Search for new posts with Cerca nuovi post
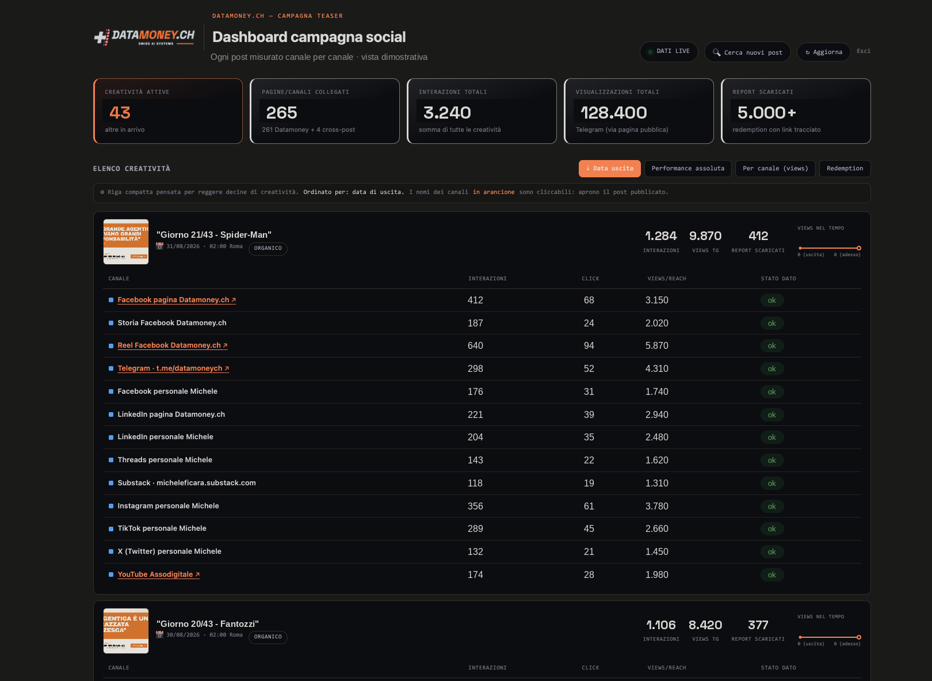Image resolution: width=932 pixels, height=681 pixels. (747, 52)
